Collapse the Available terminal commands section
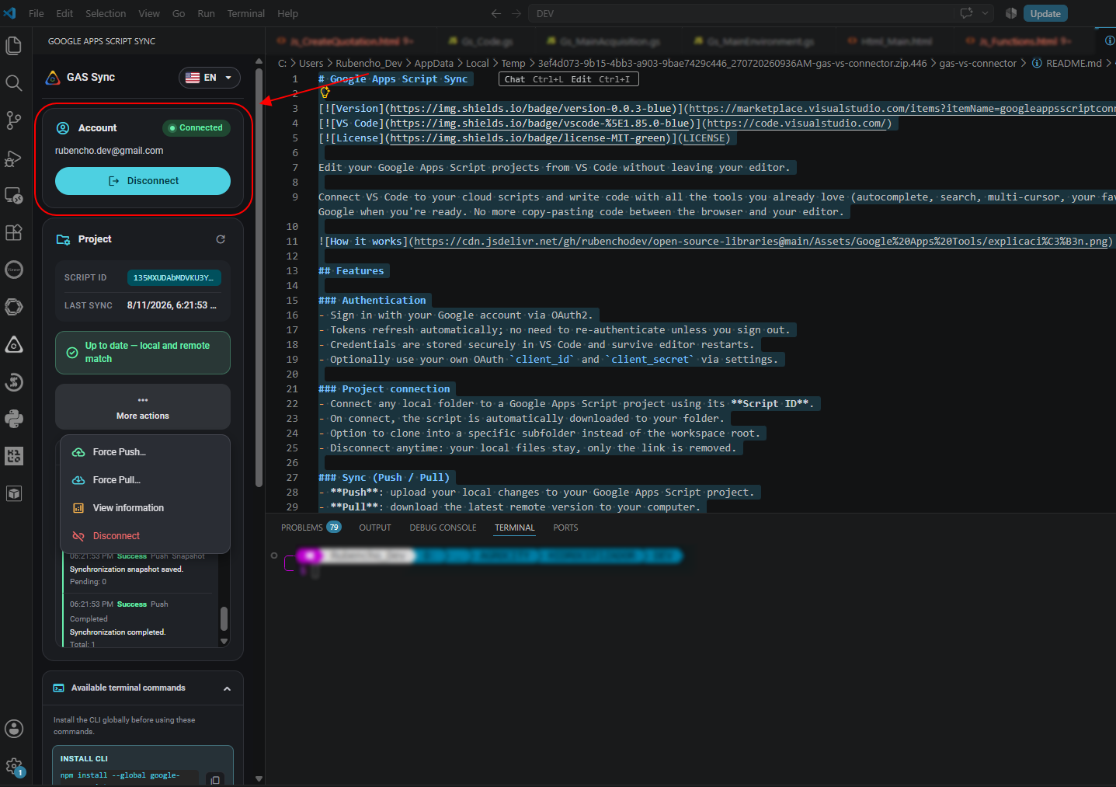1116x787 pixels. click(227, 688)
